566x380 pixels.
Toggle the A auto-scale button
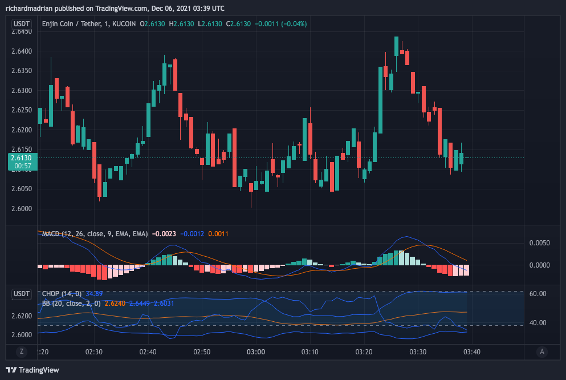point(542,351)
